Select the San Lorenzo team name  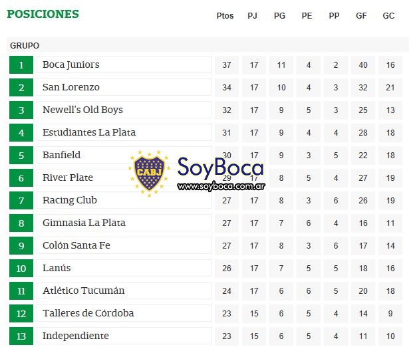71,87
